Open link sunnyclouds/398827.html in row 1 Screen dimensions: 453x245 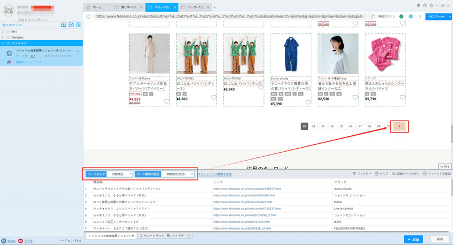pyautogui.click(x=247, y=189)
